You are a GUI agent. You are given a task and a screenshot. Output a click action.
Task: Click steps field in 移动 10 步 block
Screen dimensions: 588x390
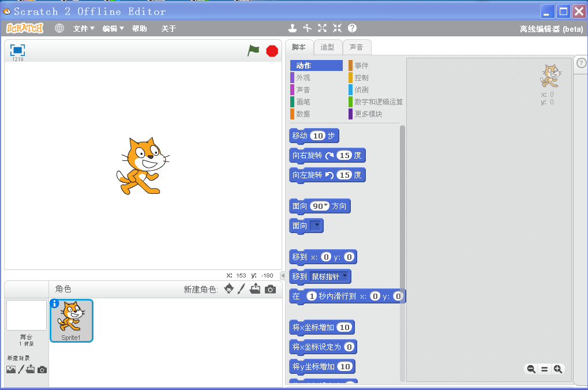click(318, 136)
